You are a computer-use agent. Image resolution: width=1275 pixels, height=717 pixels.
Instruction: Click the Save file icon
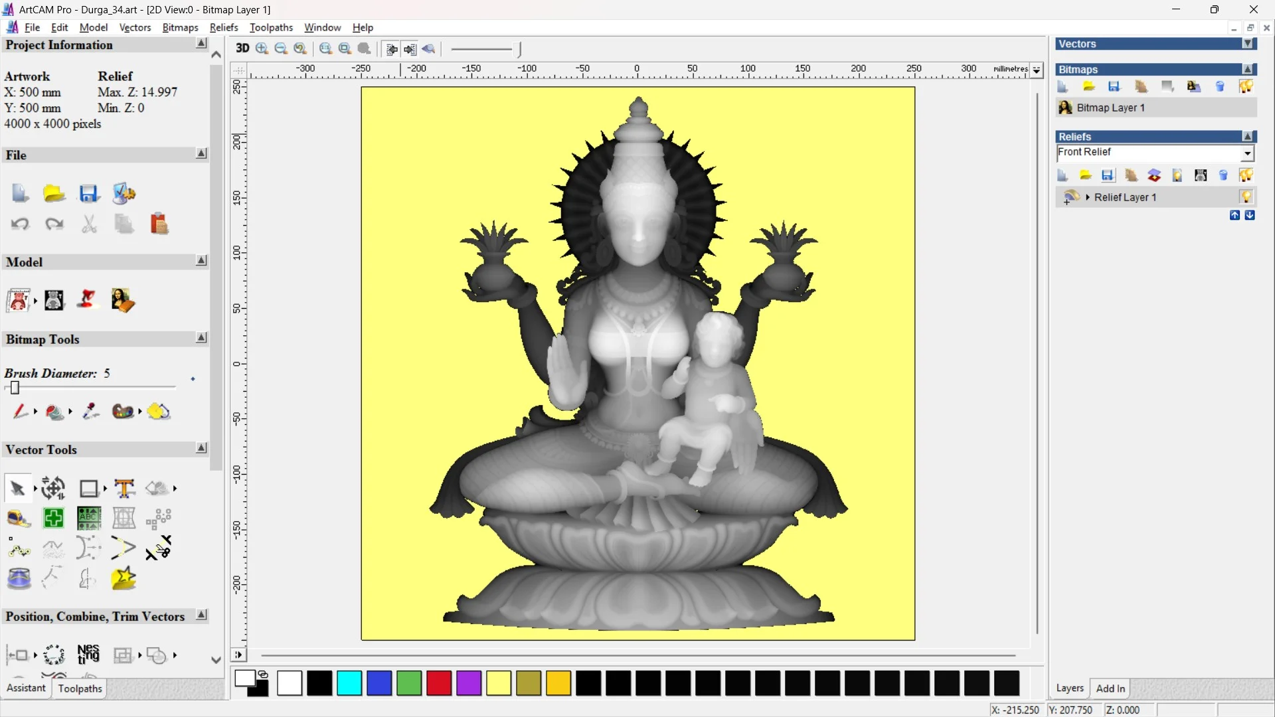(x=88, y=193)
